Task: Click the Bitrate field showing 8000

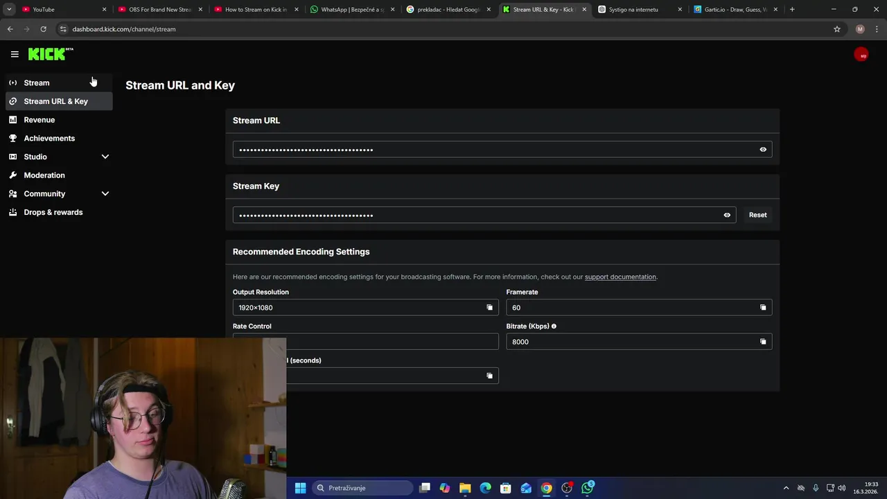Action: pos(639,342)
